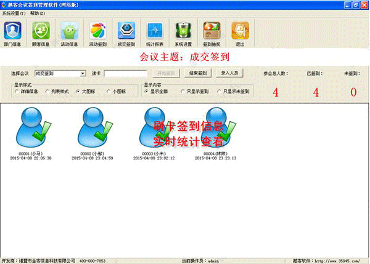Open the 成交签到 toolbar icon

(x=126, y=33)
